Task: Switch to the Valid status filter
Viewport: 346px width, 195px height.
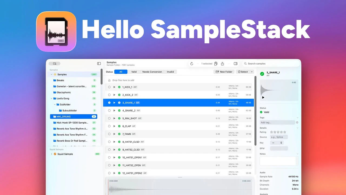Action: 134,72
